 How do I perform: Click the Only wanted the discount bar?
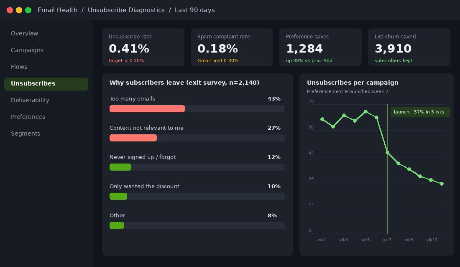click(x=197, y=196)
